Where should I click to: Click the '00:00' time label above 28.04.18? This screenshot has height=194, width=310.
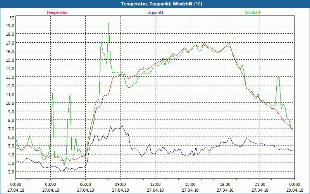(294, 185)
